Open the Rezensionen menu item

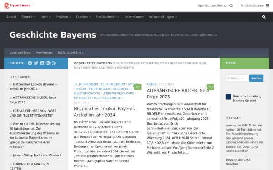tap(134, 17)
